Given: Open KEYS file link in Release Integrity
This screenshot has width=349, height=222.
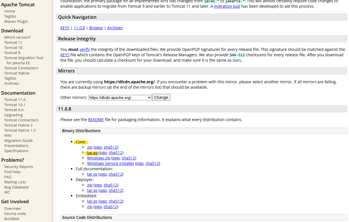Looking at the screenshot, I should click(x=65, y=55).
